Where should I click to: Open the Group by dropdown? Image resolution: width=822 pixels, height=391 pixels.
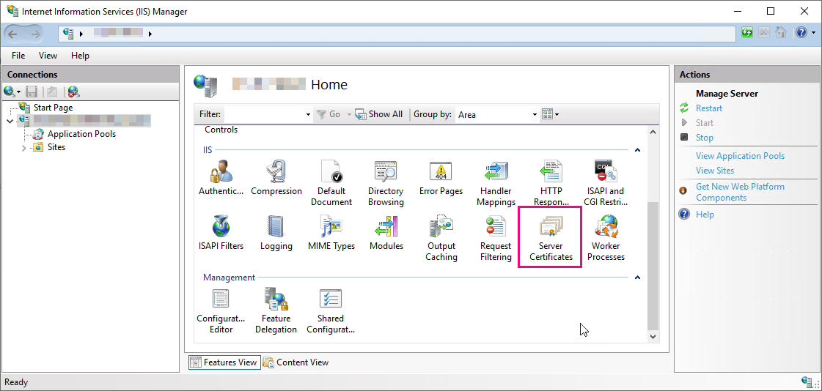coord(535,115)
